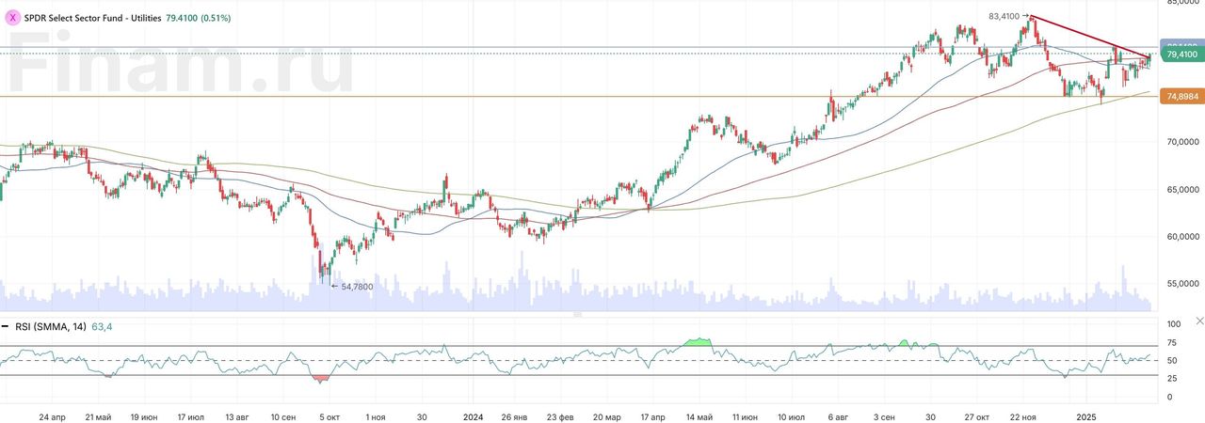Click the 70,0000 price axis label
Image resolution: width=1205 pixels, height=423 pixels.
coord(1181,142)
